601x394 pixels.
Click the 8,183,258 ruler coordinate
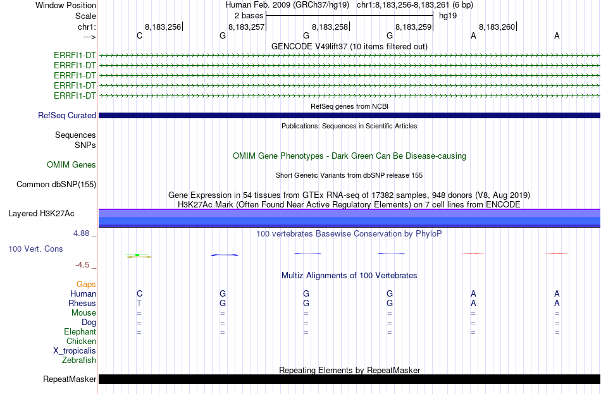pyautogui.click(x=330, y=27)
